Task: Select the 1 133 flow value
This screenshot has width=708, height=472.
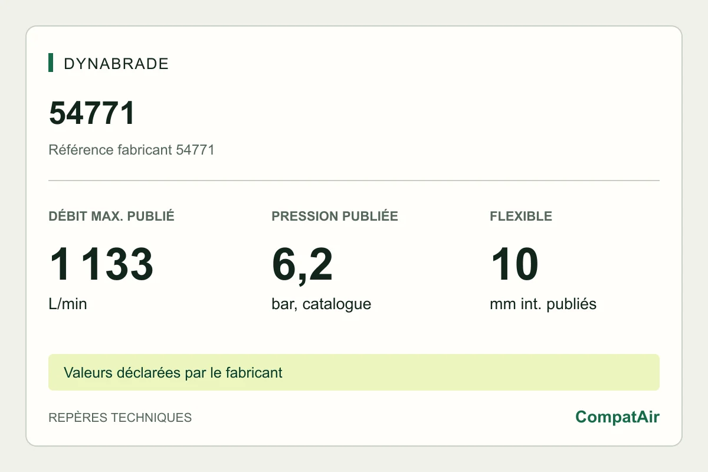Action: (101, 264)
